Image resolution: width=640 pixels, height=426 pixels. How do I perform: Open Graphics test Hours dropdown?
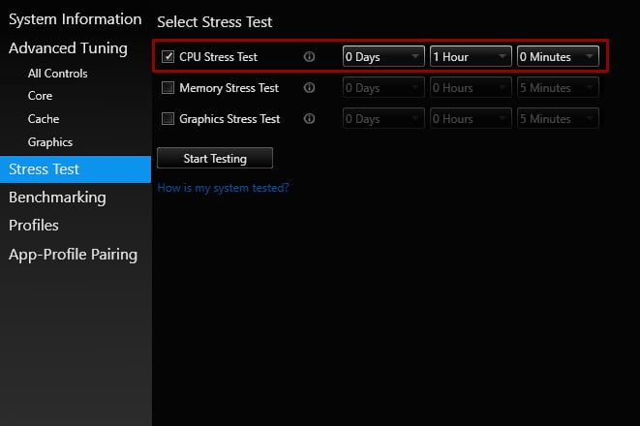click(x=471, y=118)
